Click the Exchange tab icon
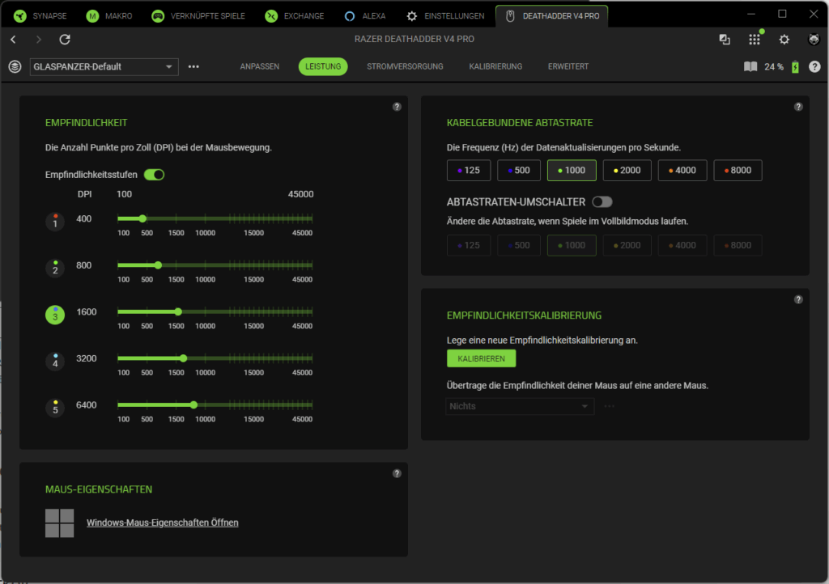This screenshot has height=584, width=829. pyautogui.click(x=271, y=16)
